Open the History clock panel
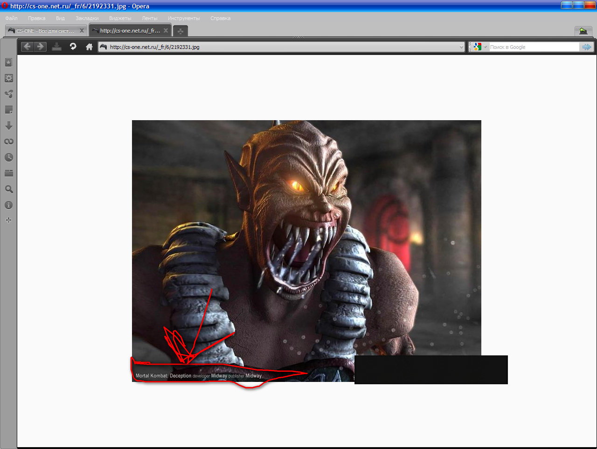This screenshot has height=449, width=597. (x=8, y=157)
